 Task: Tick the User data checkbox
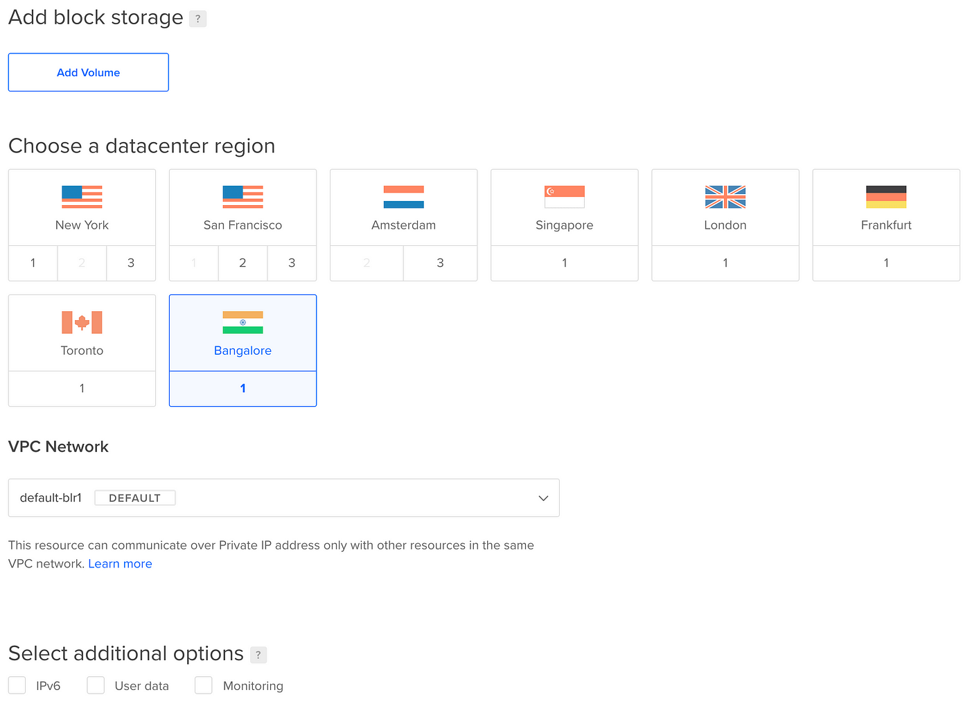pyautogui.click(x=96, y=685)
